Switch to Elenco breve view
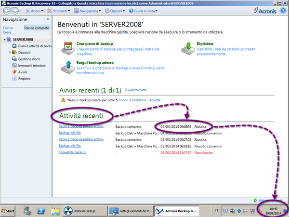 click(8, 30)
